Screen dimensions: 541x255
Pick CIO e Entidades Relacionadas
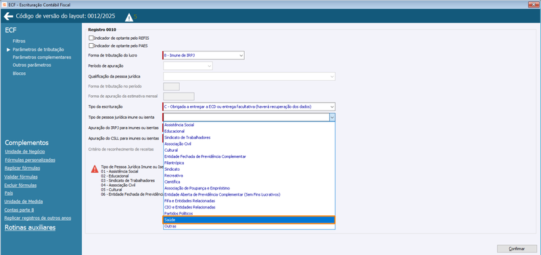(249, 207)
